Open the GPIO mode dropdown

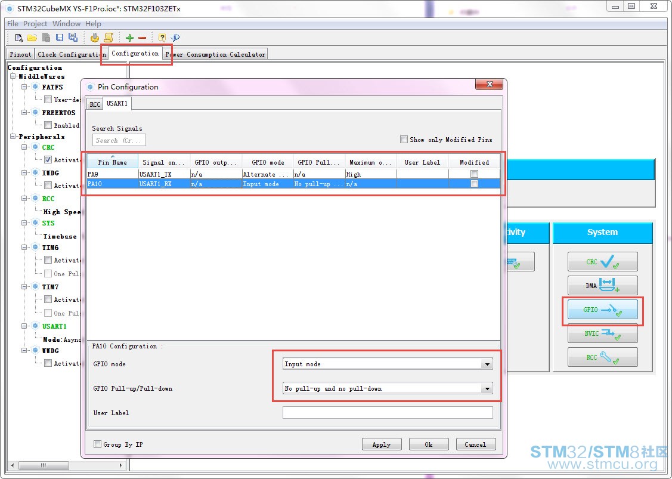coord(487,364)
